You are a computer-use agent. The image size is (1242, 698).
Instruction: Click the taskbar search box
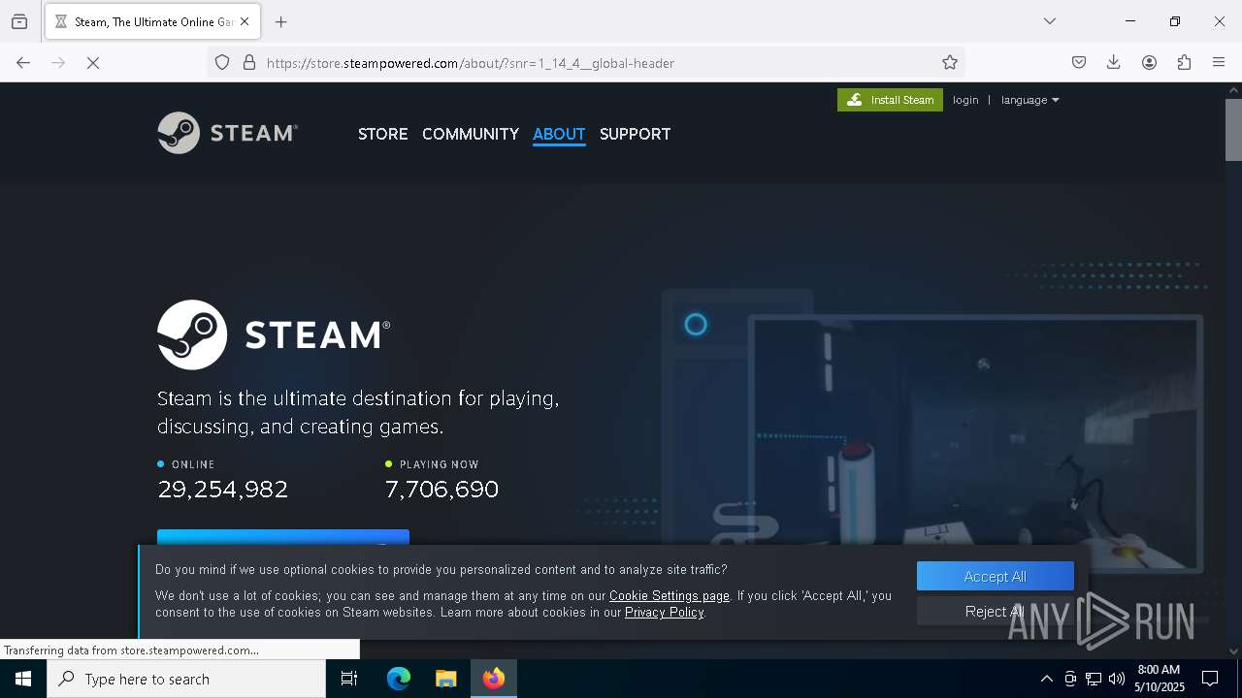[x=186, y=679]
